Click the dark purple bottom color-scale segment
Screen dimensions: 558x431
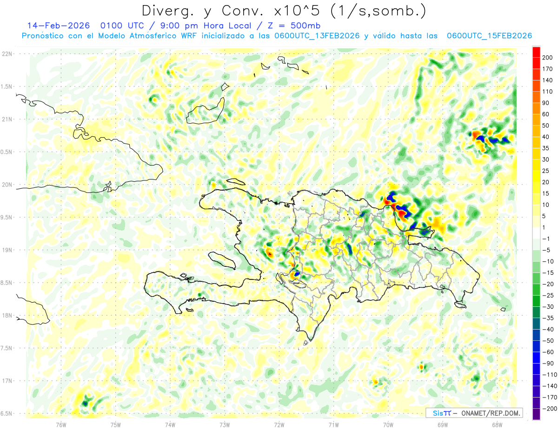pyautogui.click(x=536, y=414)
